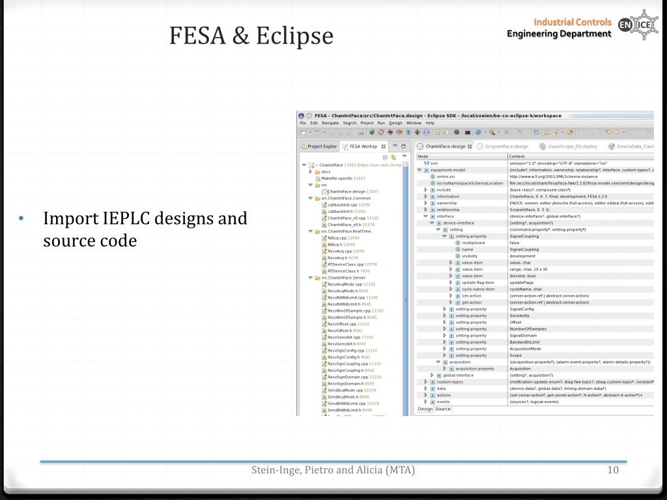Click the 'BandwidthLimit' content cell

tap(524, 342)
